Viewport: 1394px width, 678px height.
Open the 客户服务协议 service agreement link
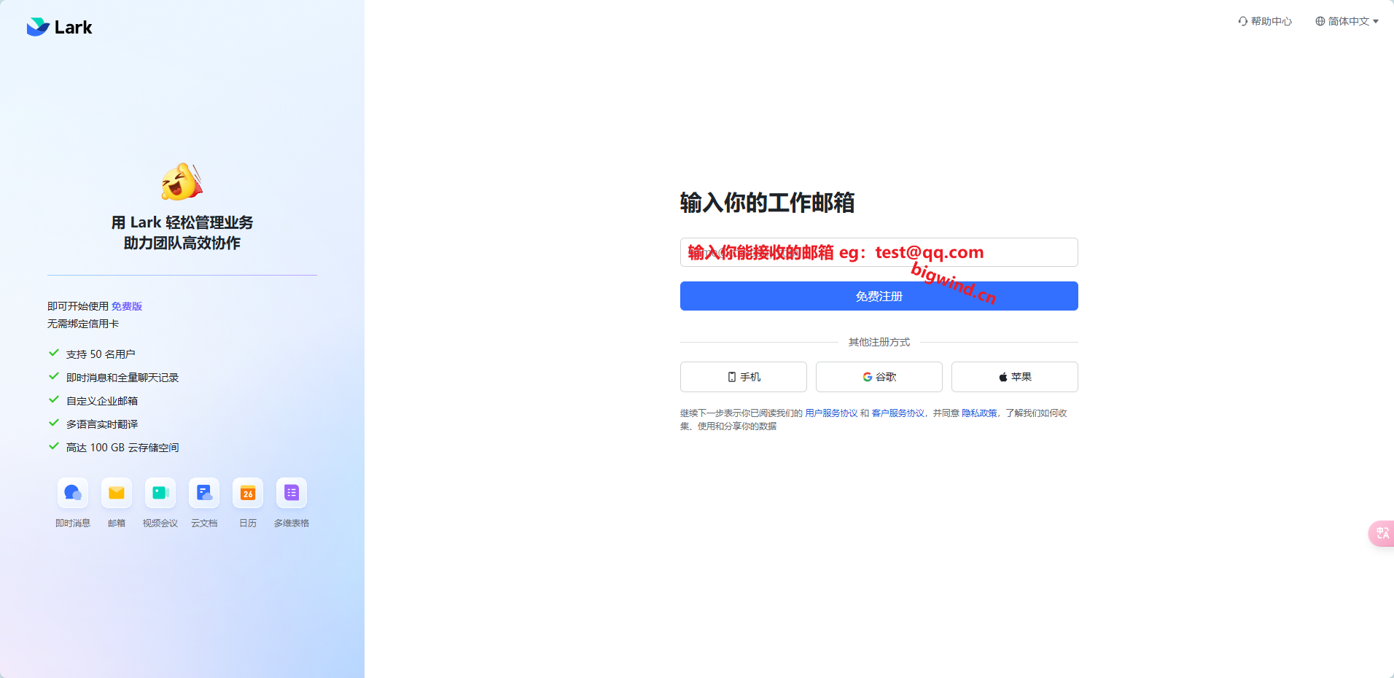tap(897, 413)
